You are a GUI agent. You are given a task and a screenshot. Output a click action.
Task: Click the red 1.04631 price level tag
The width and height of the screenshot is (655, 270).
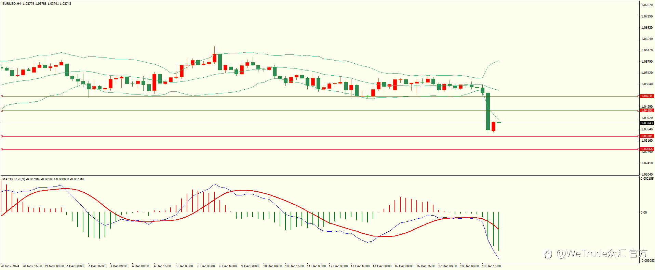pyautogui.click(x=647, y=96)
